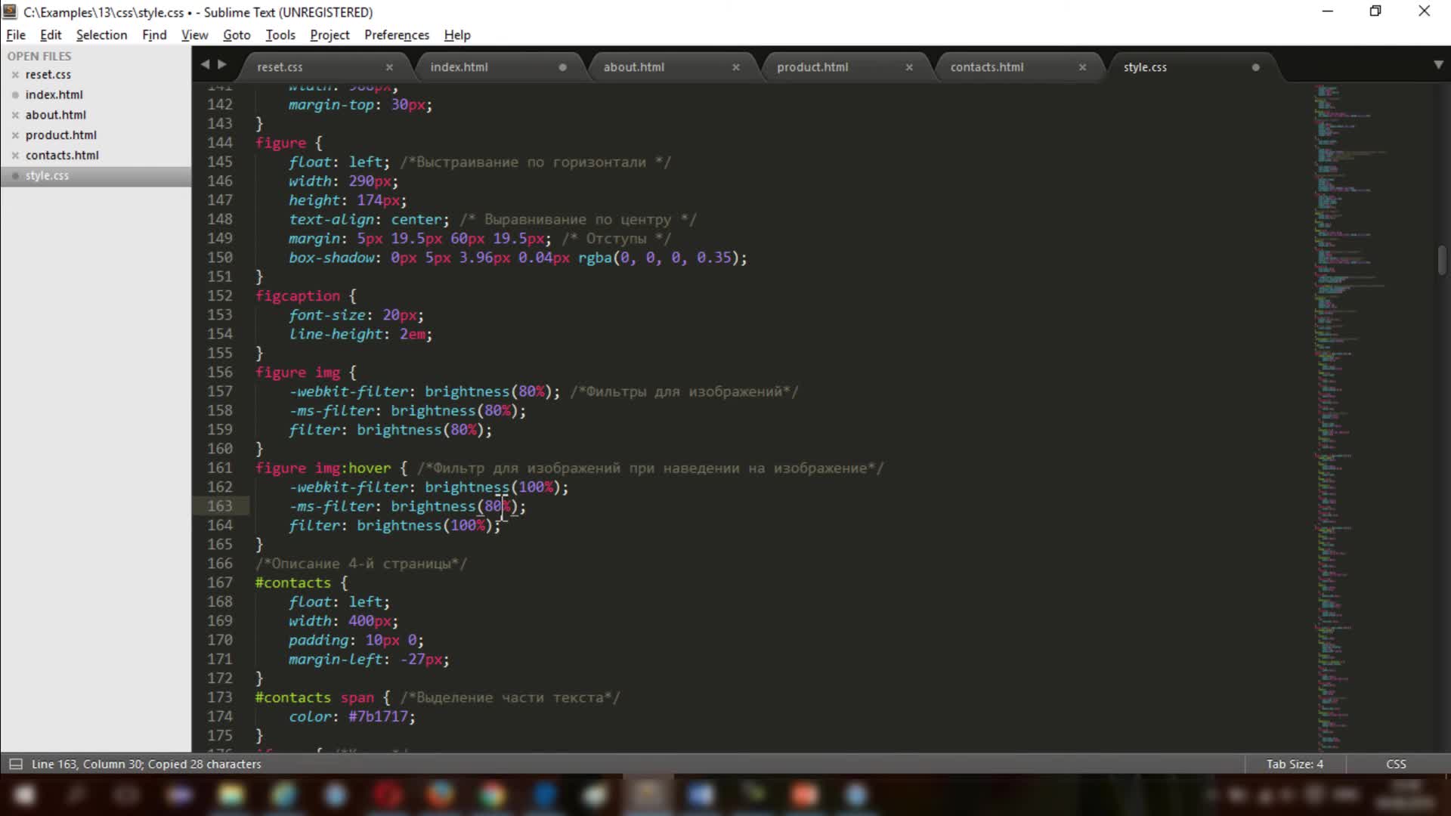The width and height of the screenshot is (1451, 816).
Task: Close the contacts.html tab
Action: tap(1082, 67)
